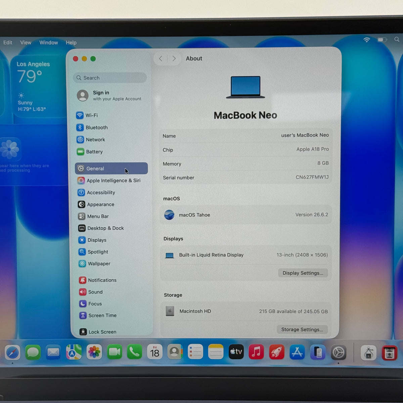Launch Reminders from the Dock
The width and height of the screenshot is (403, 403).
coord(195,352)
